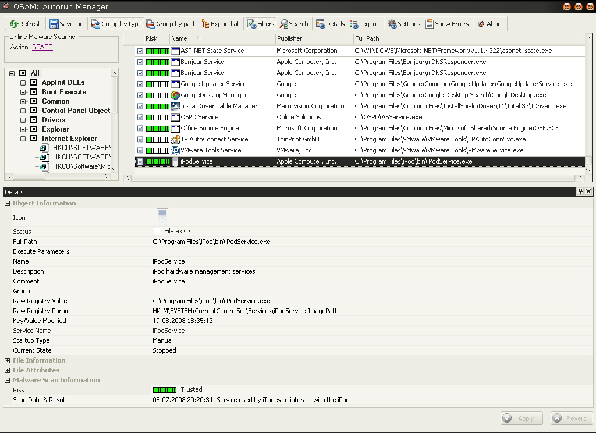Toggle the File exists status checkbox
This screenshot has width=596, height=433.
tap(157, 231)
